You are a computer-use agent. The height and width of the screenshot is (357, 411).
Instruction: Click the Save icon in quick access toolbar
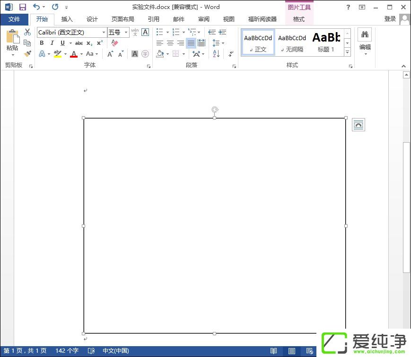tap(22, 7)
